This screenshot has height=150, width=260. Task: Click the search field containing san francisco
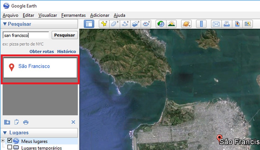point(26,35)
